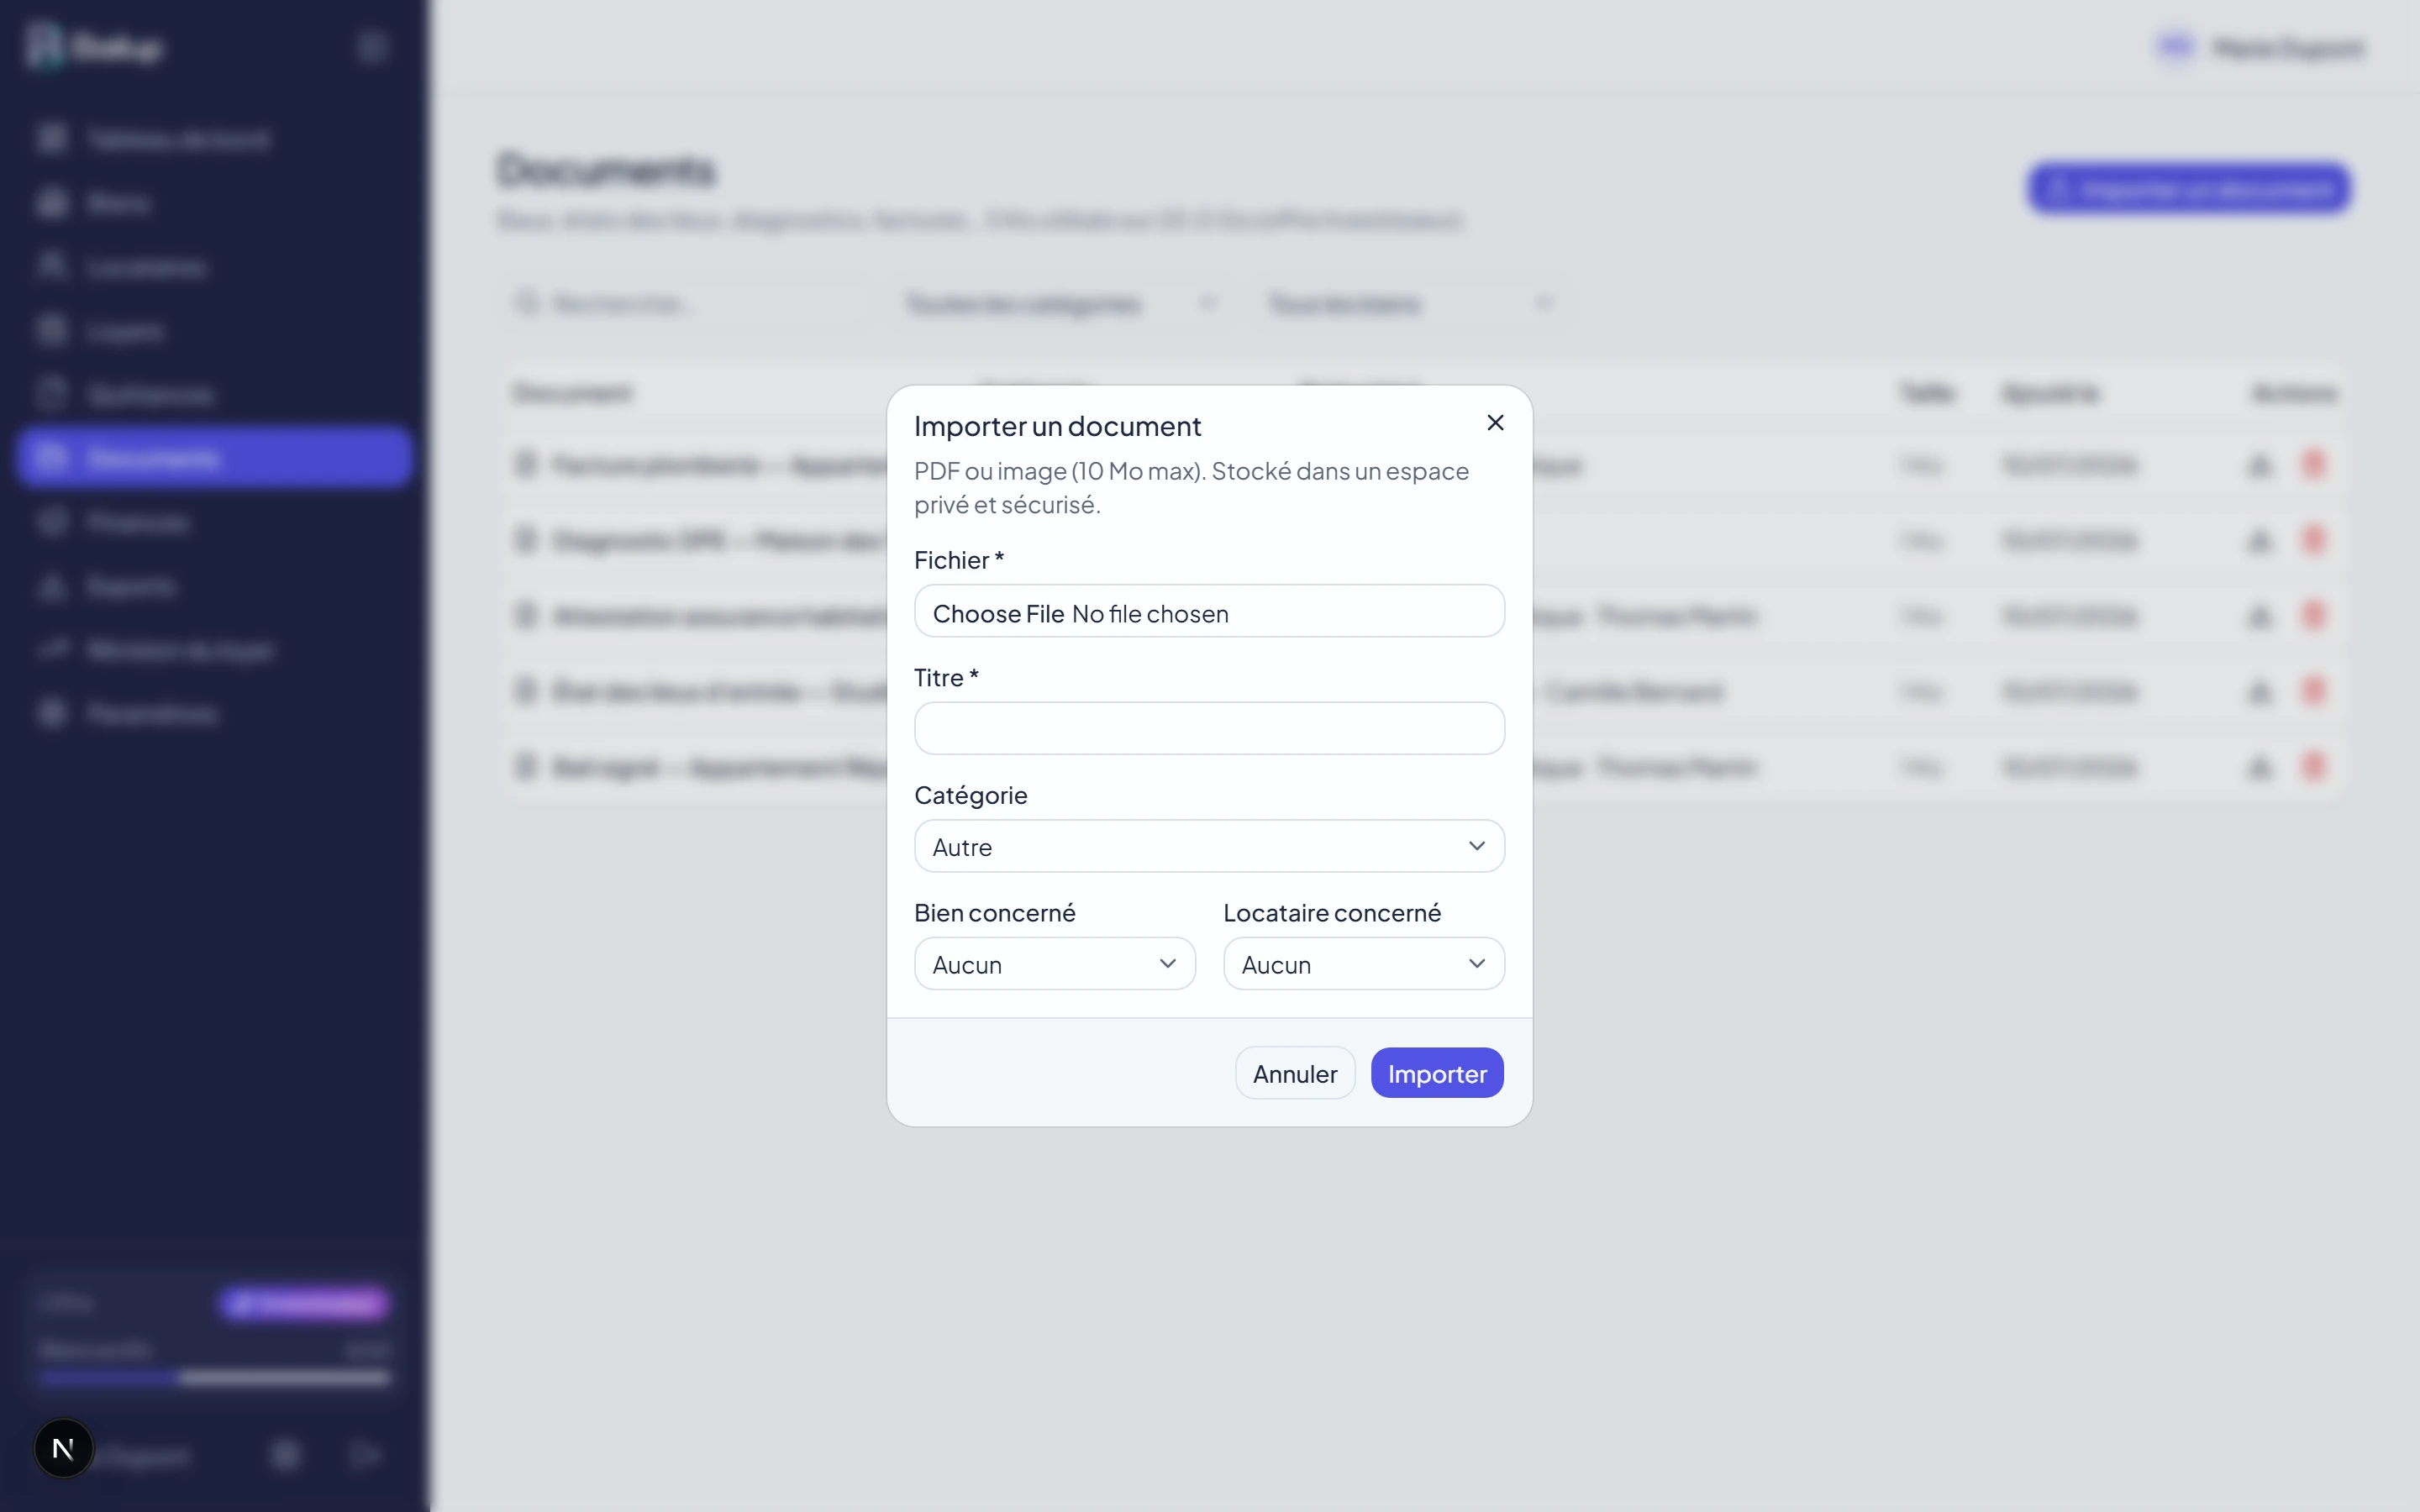Click the red delete icon in first document row
The image size is (2420, 1512).
click(x=2313, y=464)
